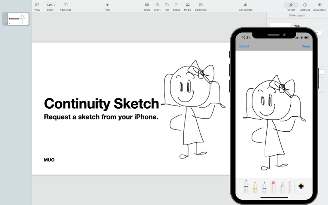This screenshot has height=205, width=328.
Task: Select the yellow highlighter tool on iPhone
Action: coord(255,186)
